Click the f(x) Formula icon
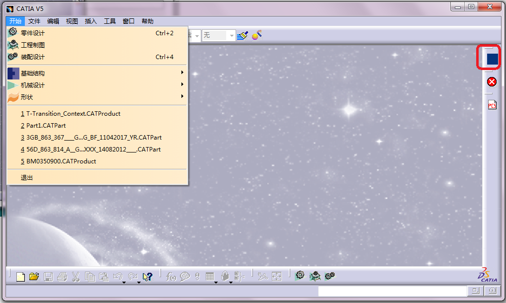Image resolution: width=506 pixels, height=303 pixels. click(170, 277)
